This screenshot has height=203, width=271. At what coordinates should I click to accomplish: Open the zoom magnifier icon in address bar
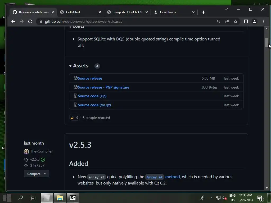[x=218, y=21]
